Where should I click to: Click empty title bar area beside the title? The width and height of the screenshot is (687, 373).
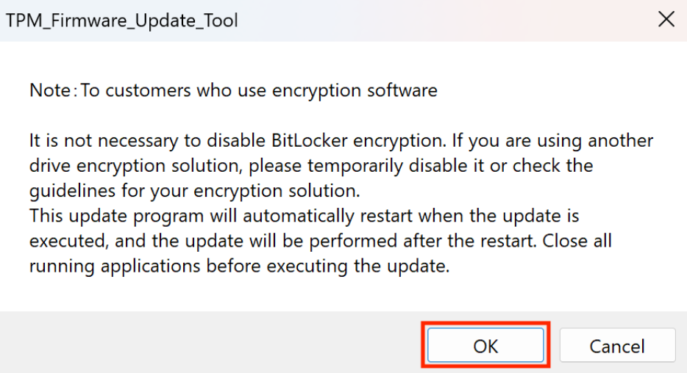click(441, 21)
